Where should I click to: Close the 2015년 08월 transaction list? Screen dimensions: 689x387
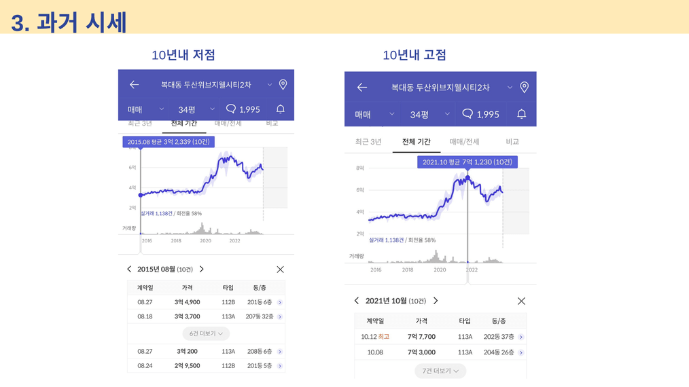(x=281, y=270)
